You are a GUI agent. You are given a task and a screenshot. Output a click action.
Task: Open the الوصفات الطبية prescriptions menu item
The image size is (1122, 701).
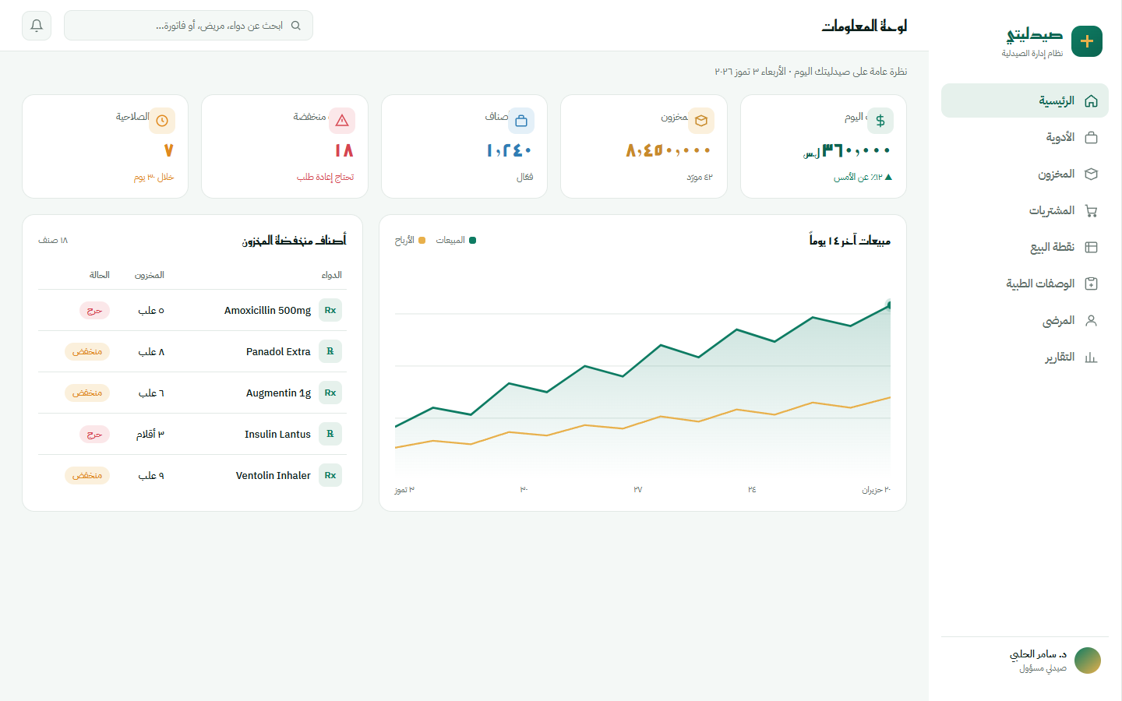pos(1025,284)
